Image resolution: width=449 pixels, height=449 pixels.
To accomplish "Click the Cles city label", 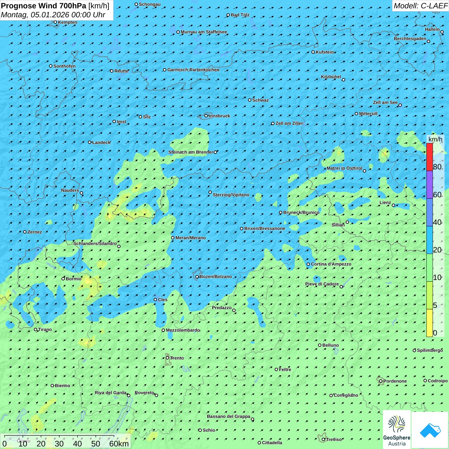I will pos(163,300).
